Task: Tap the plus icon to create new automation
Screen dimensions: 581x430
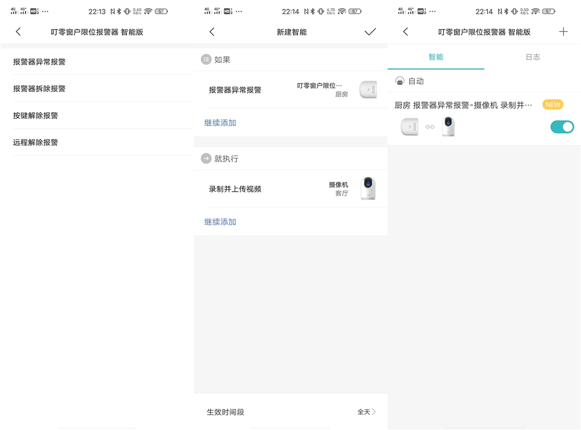Action: 563,31
